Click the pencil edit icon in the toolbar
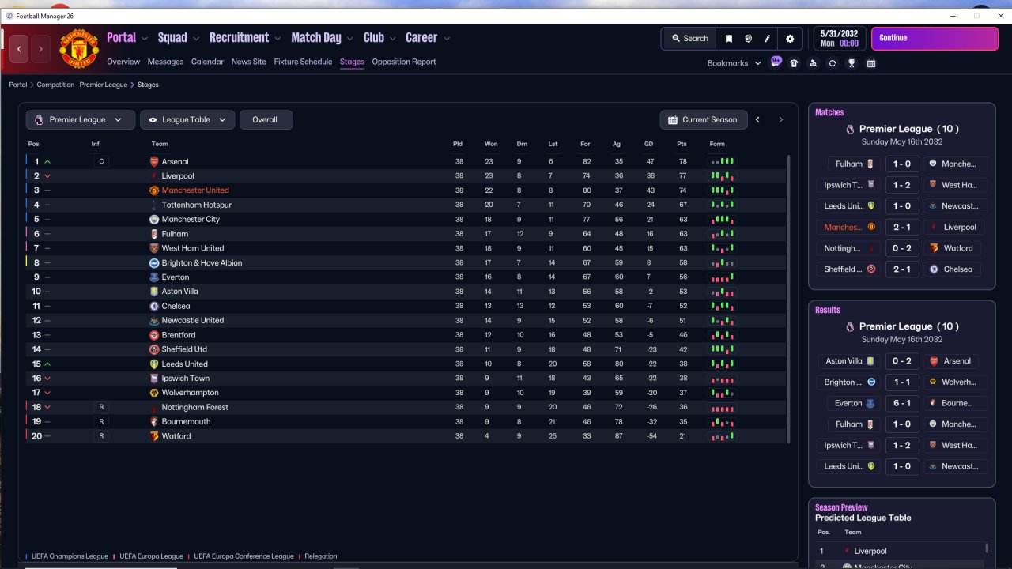Viewport: 1012px width, 569px height. click(767, 38)
